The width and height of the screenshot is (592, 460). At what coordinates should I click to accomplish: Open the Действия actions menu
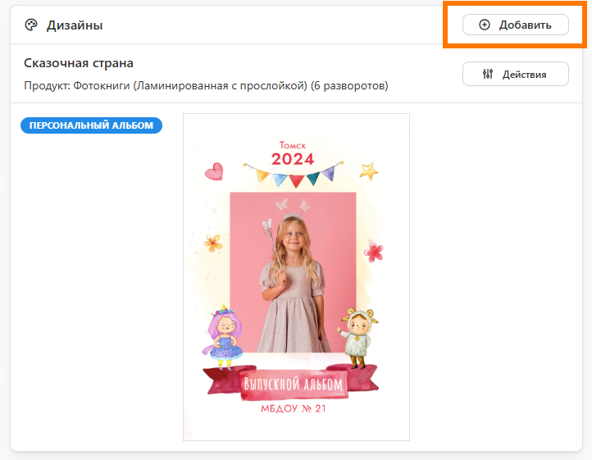pyautogui.click(x=515, y=75)
